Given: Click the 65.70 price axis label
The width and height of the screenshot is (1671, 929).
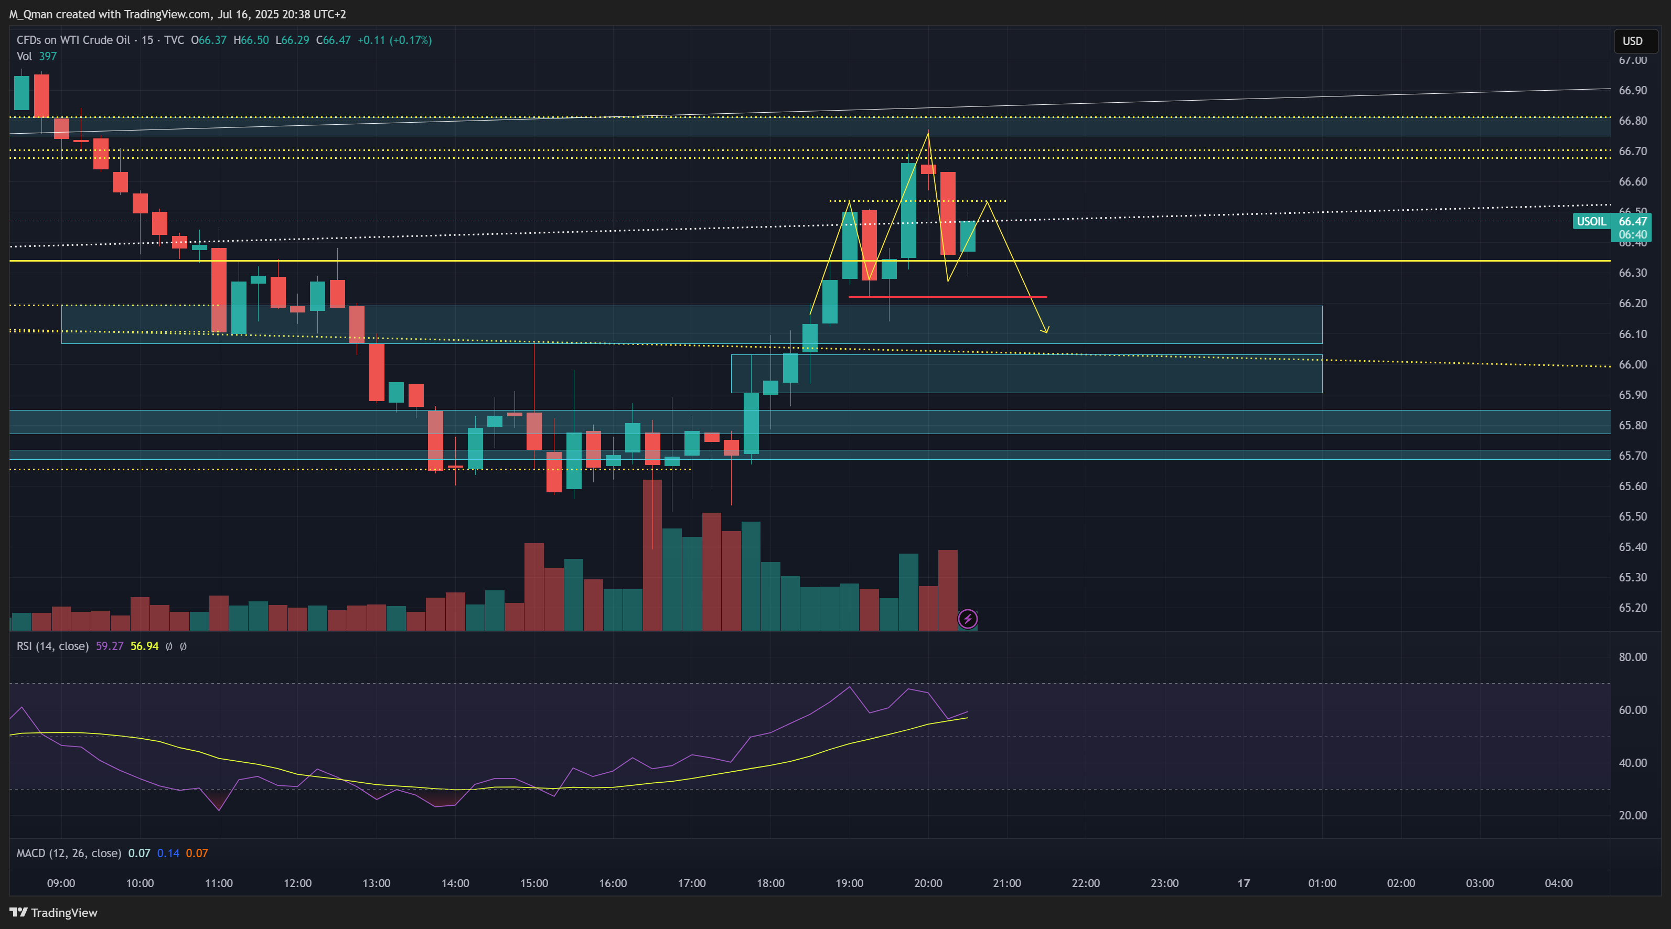Looking at the screenshot, I should 1632,456.
